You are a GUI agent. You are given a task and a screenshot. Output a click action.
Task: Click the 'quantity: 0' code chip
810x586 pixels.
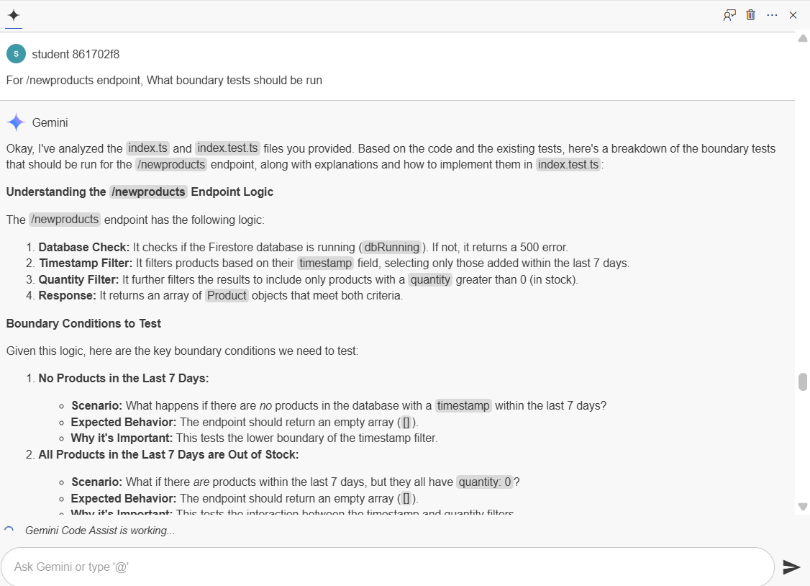(x=485, y=482)
